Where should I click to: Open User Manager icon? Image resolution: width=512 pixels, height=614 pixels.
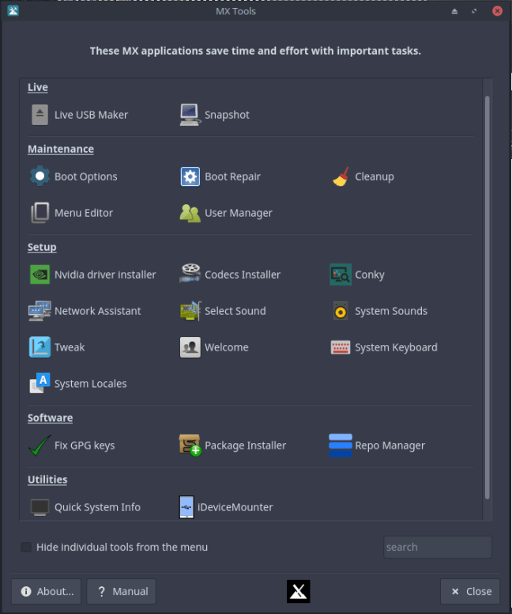tap(190, 213)
